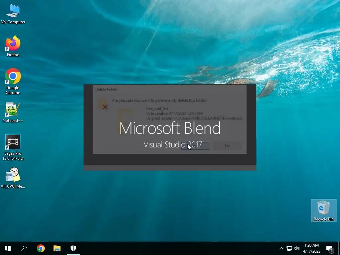Click the Microsoft Blend splash title
Image resolution: width=340 pixels, height=255 pixels.
point(170,128)
